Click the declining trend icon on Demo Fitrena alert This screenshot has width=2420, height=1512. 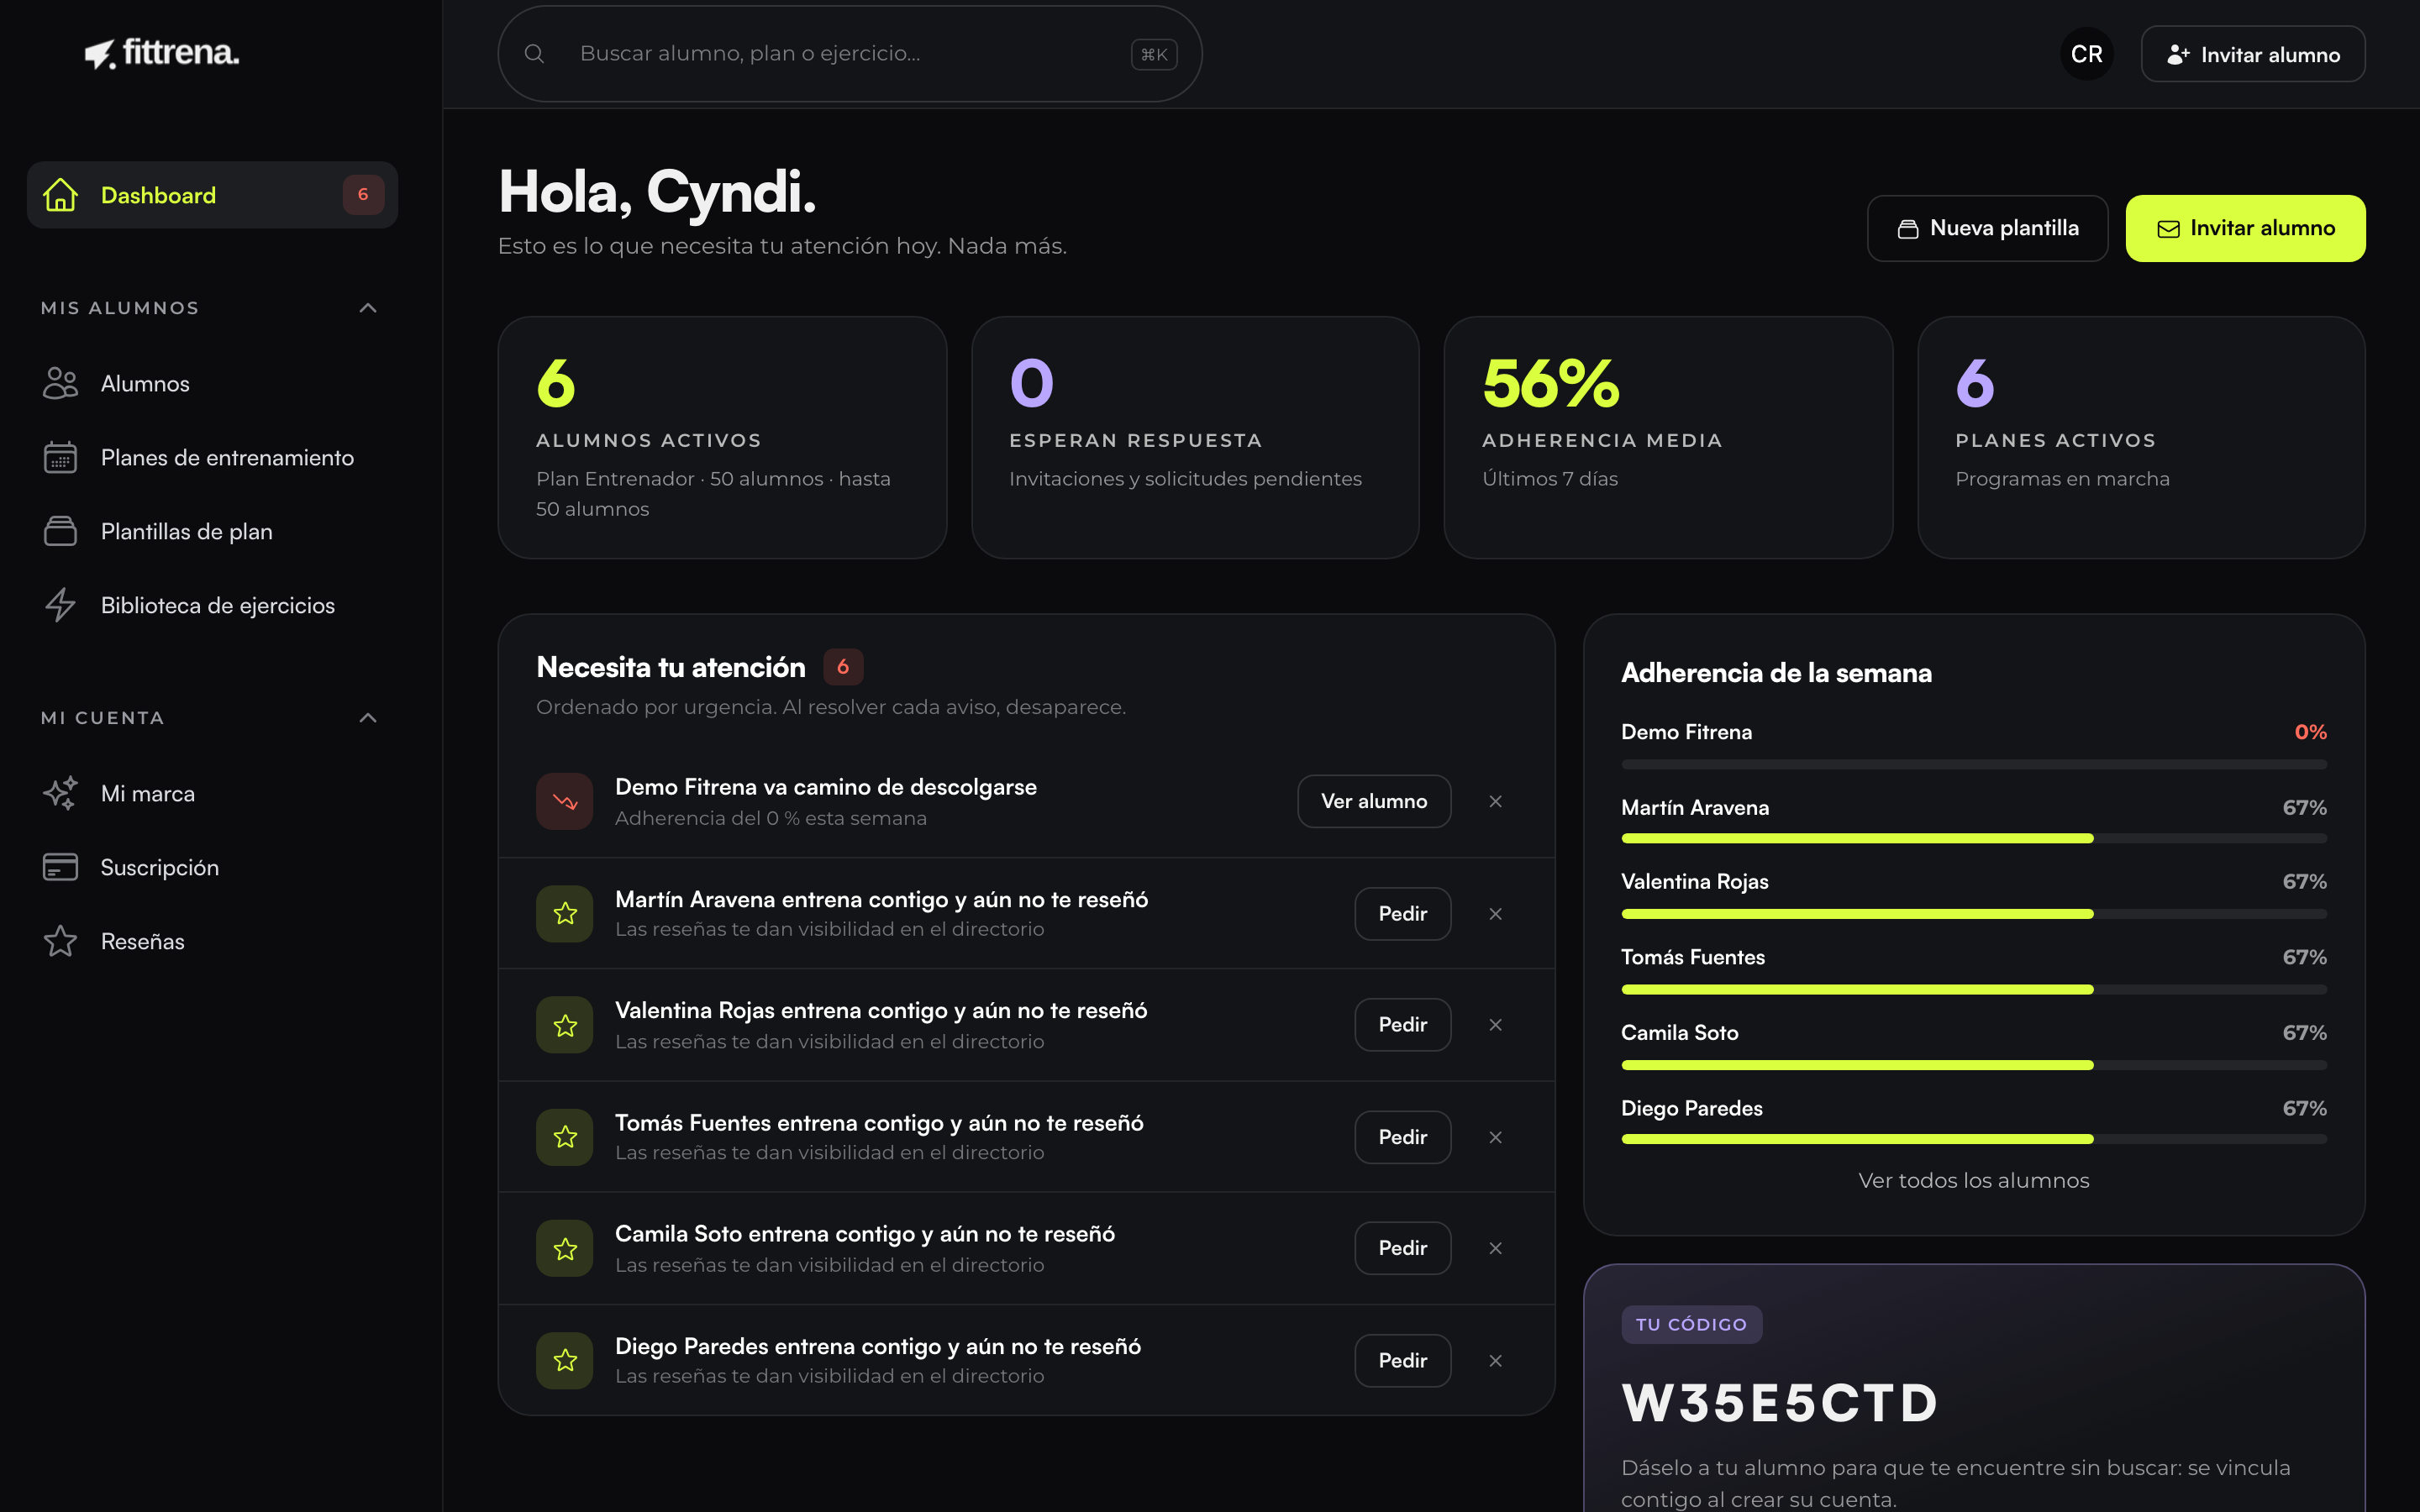(x=565, y=801)
